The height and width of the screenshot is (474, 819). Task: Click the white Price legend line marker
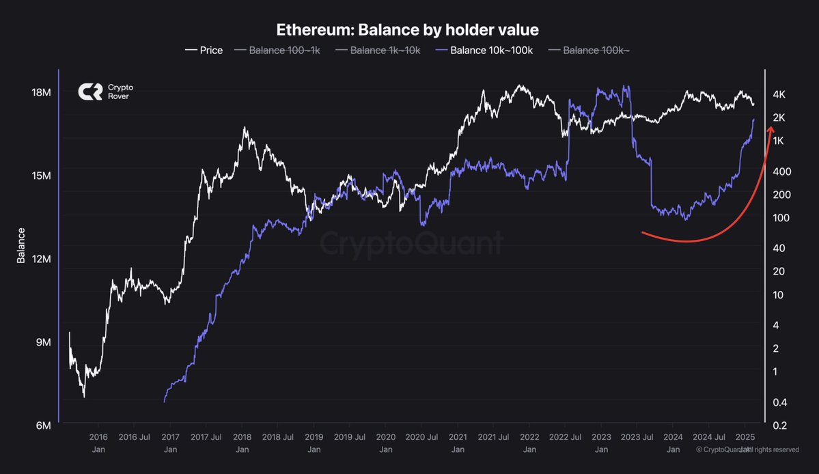pos(191,50)
